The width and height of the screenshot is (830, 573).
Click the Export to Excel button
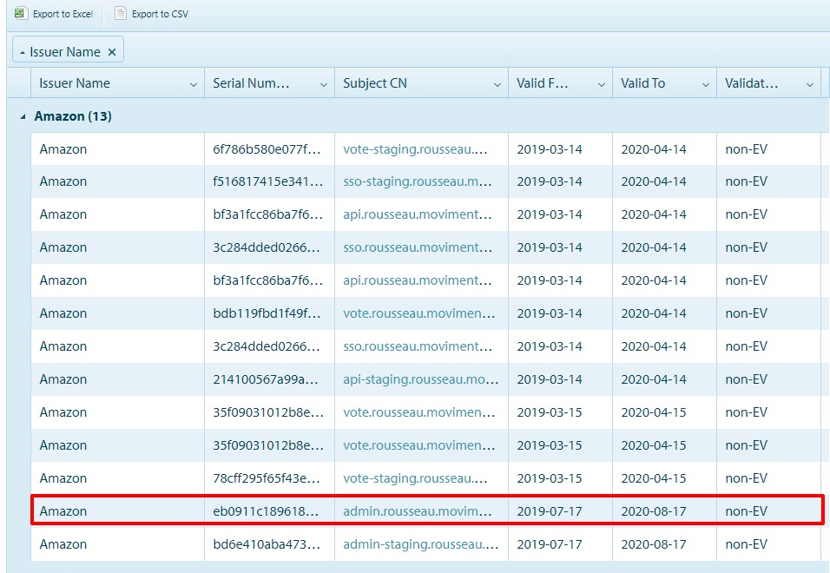pyautogui.click(x=54, y=14)
